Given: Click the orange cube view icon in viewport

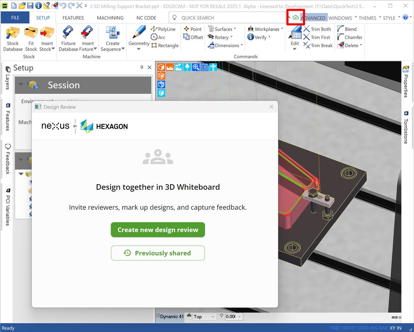Looking at the screenshot, I should click(161, 67).
